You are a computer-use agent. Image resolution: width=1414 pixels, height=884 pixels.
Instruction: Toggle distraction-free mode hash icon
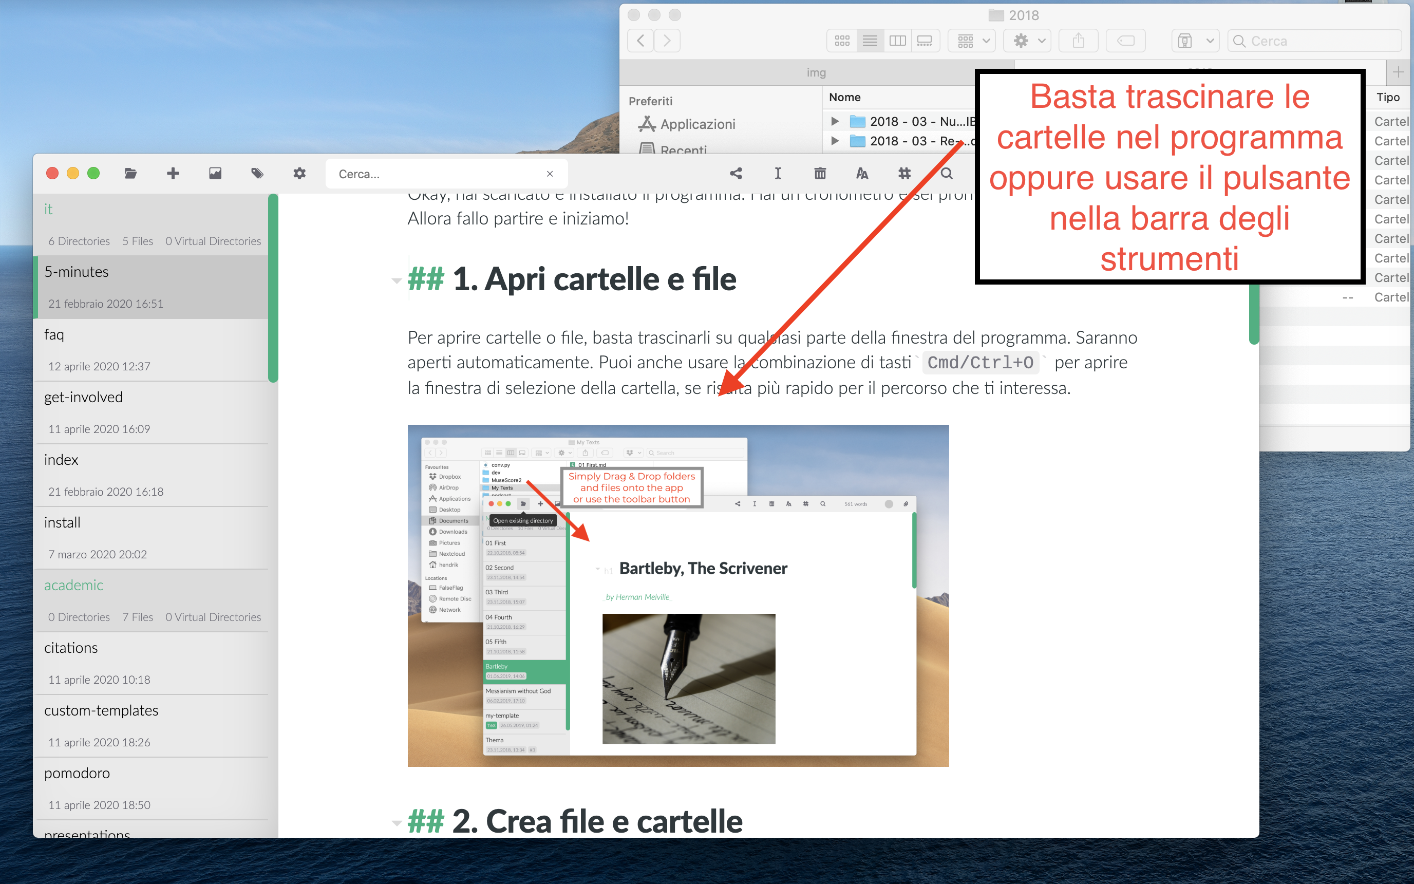click(x=904, y=174)
